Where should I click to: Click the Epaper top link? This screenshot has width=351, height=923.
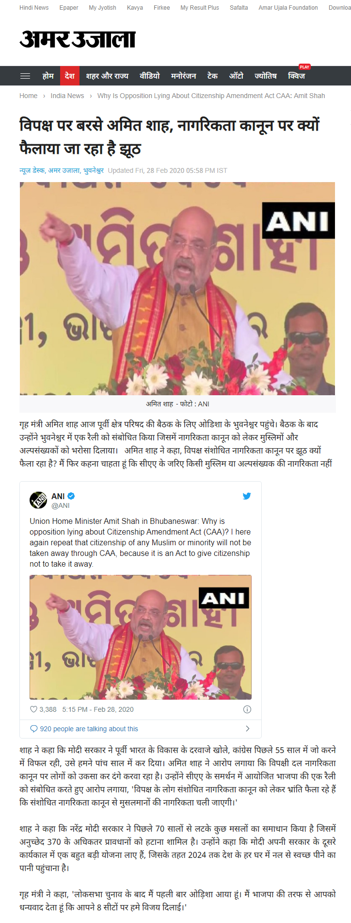pos(69,8)
